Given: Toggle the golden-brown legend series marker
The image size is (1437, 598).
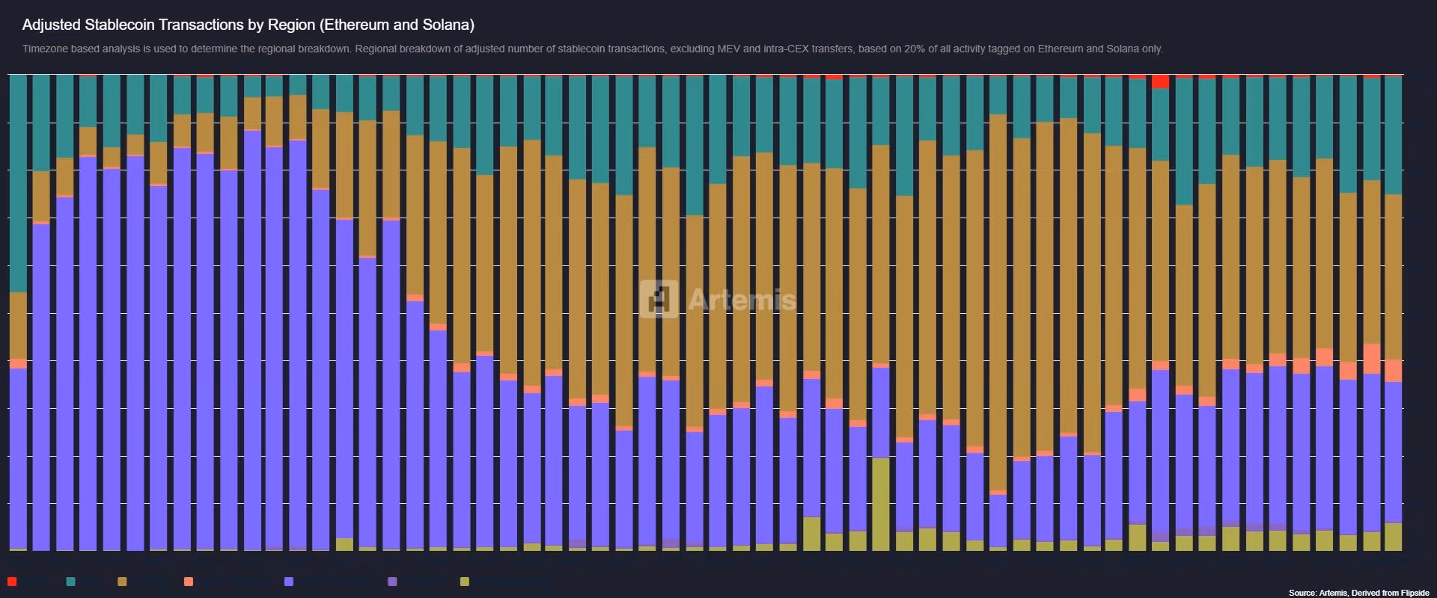Looking at the screenshot, I should [122, 582].
